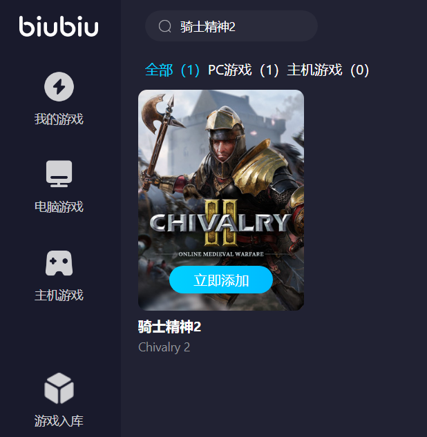Focus the search field containing 骑士精神2
The height and width of the screenshot is (437, 427).
point(231,26)
